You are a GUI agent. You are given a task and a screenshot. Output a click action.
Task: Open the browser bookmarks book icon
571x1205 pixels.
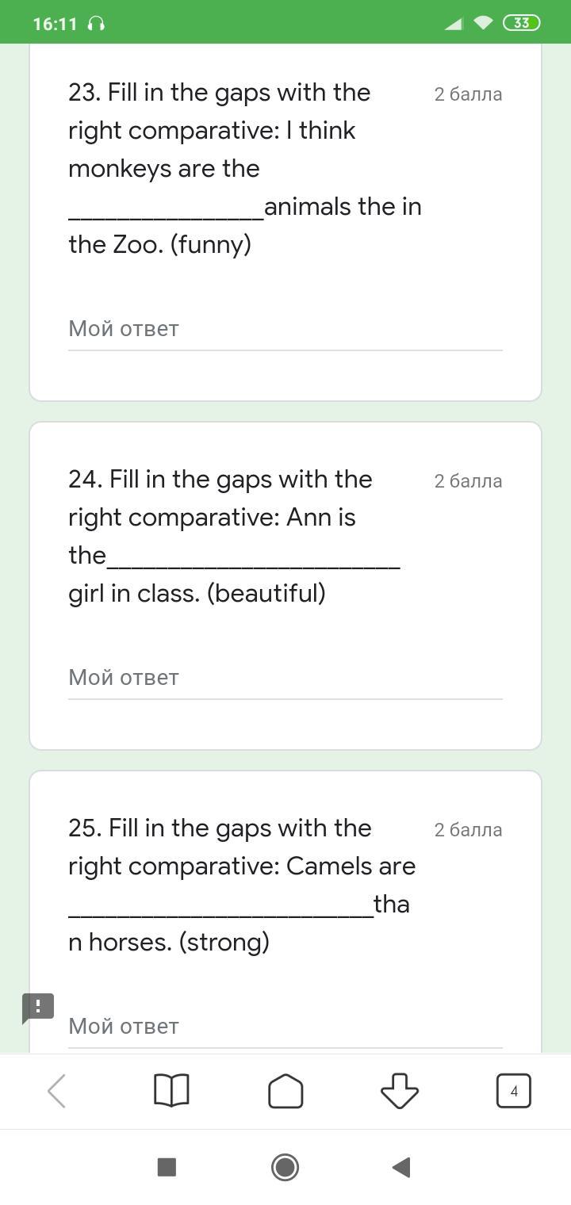pos(171,1092)
